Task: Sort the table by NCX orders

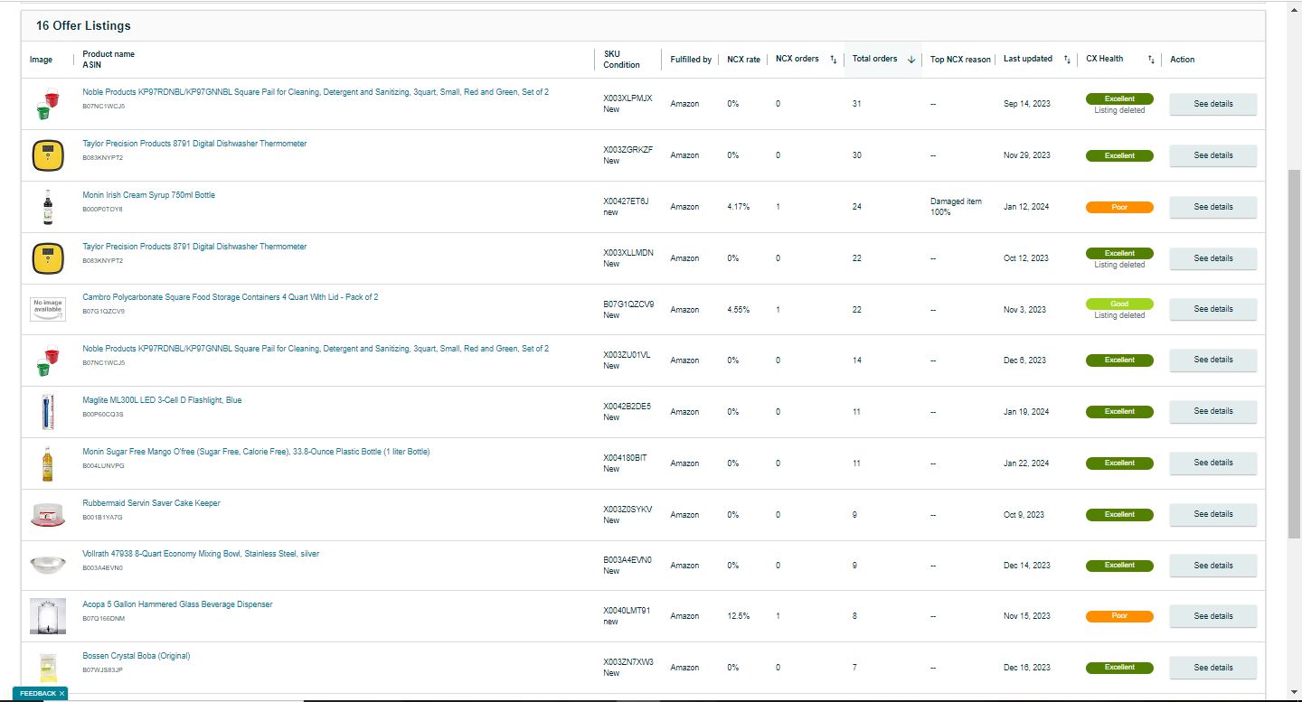Action: (x=833, y=60)
